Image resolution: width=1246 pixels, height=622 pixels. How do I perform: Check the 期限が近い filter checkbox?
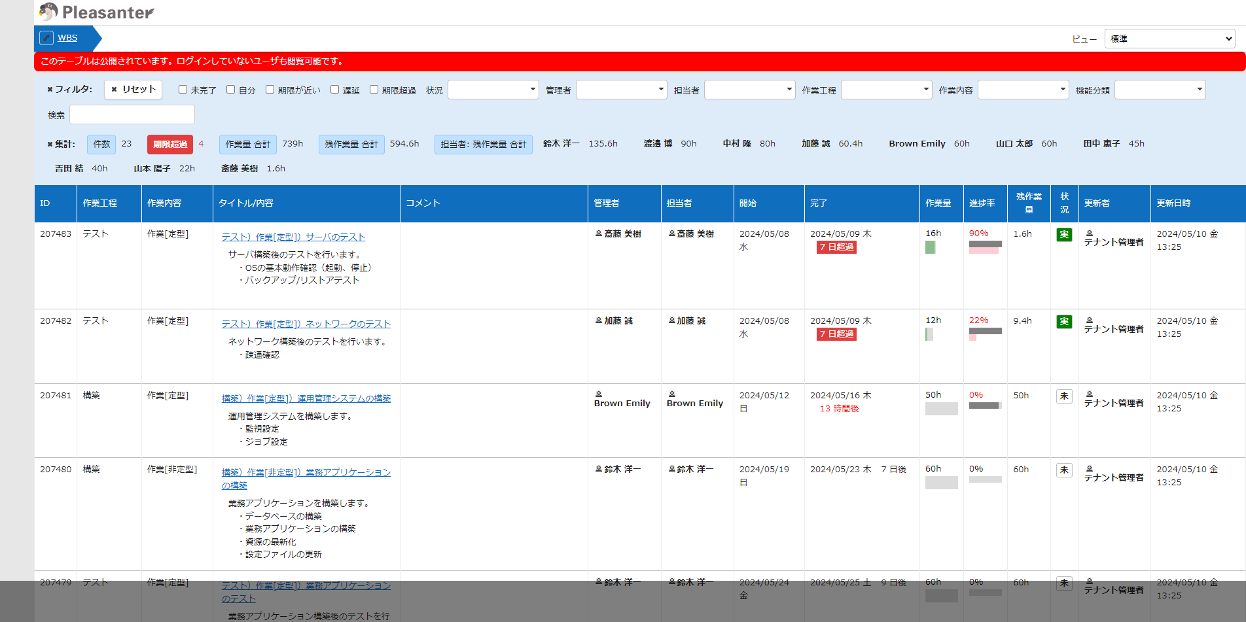[x=270, y=90]
